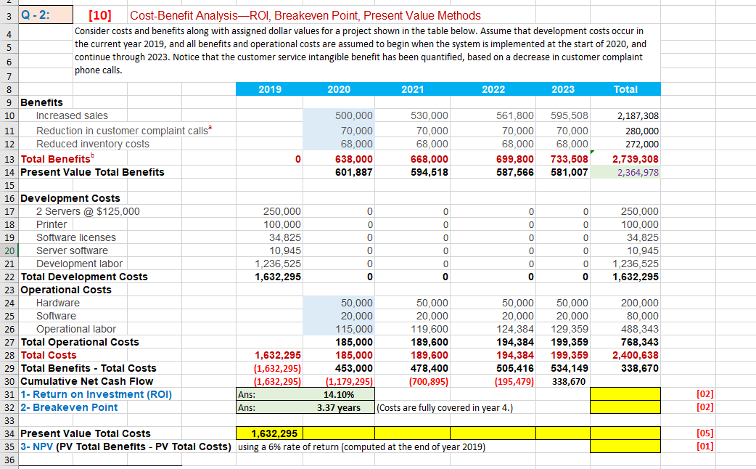Select the Development Costs heading

click(x=70, y=198)
